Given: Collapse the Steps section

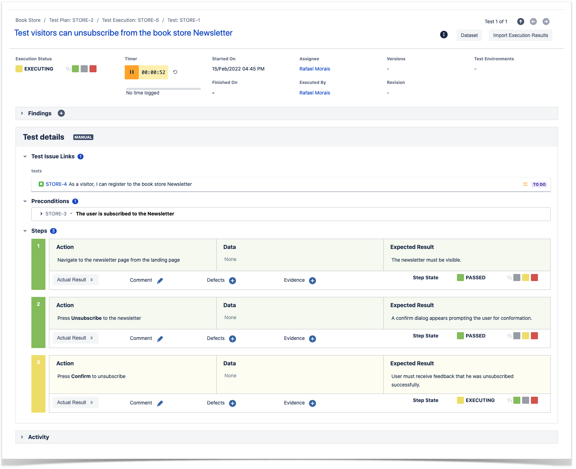Looking at the screenshot, I should point(25,231).
